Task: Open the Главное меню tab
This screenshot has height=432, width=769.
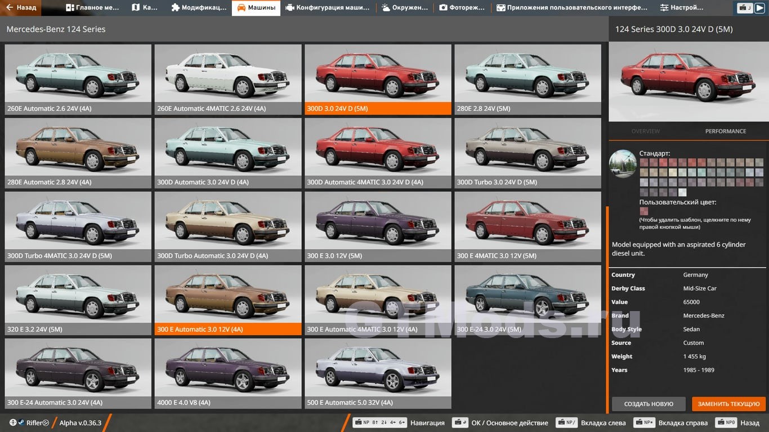Action: 92,8
